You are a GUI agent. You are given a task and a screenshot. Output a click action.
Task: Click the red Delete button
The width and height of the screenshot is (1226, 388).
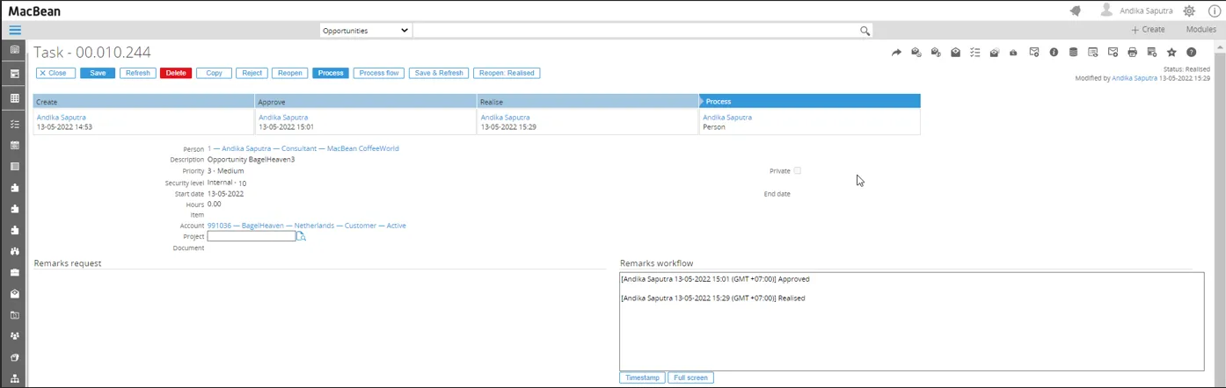coord(176,73)
